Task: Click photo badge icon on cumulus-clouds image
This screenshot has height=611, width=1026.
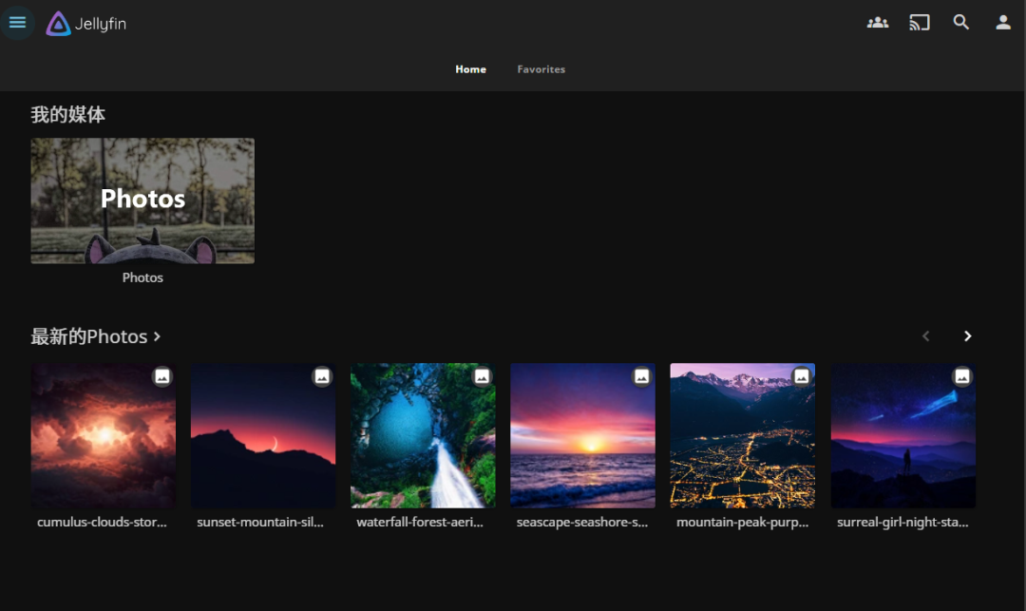Action: click(162, 376)
